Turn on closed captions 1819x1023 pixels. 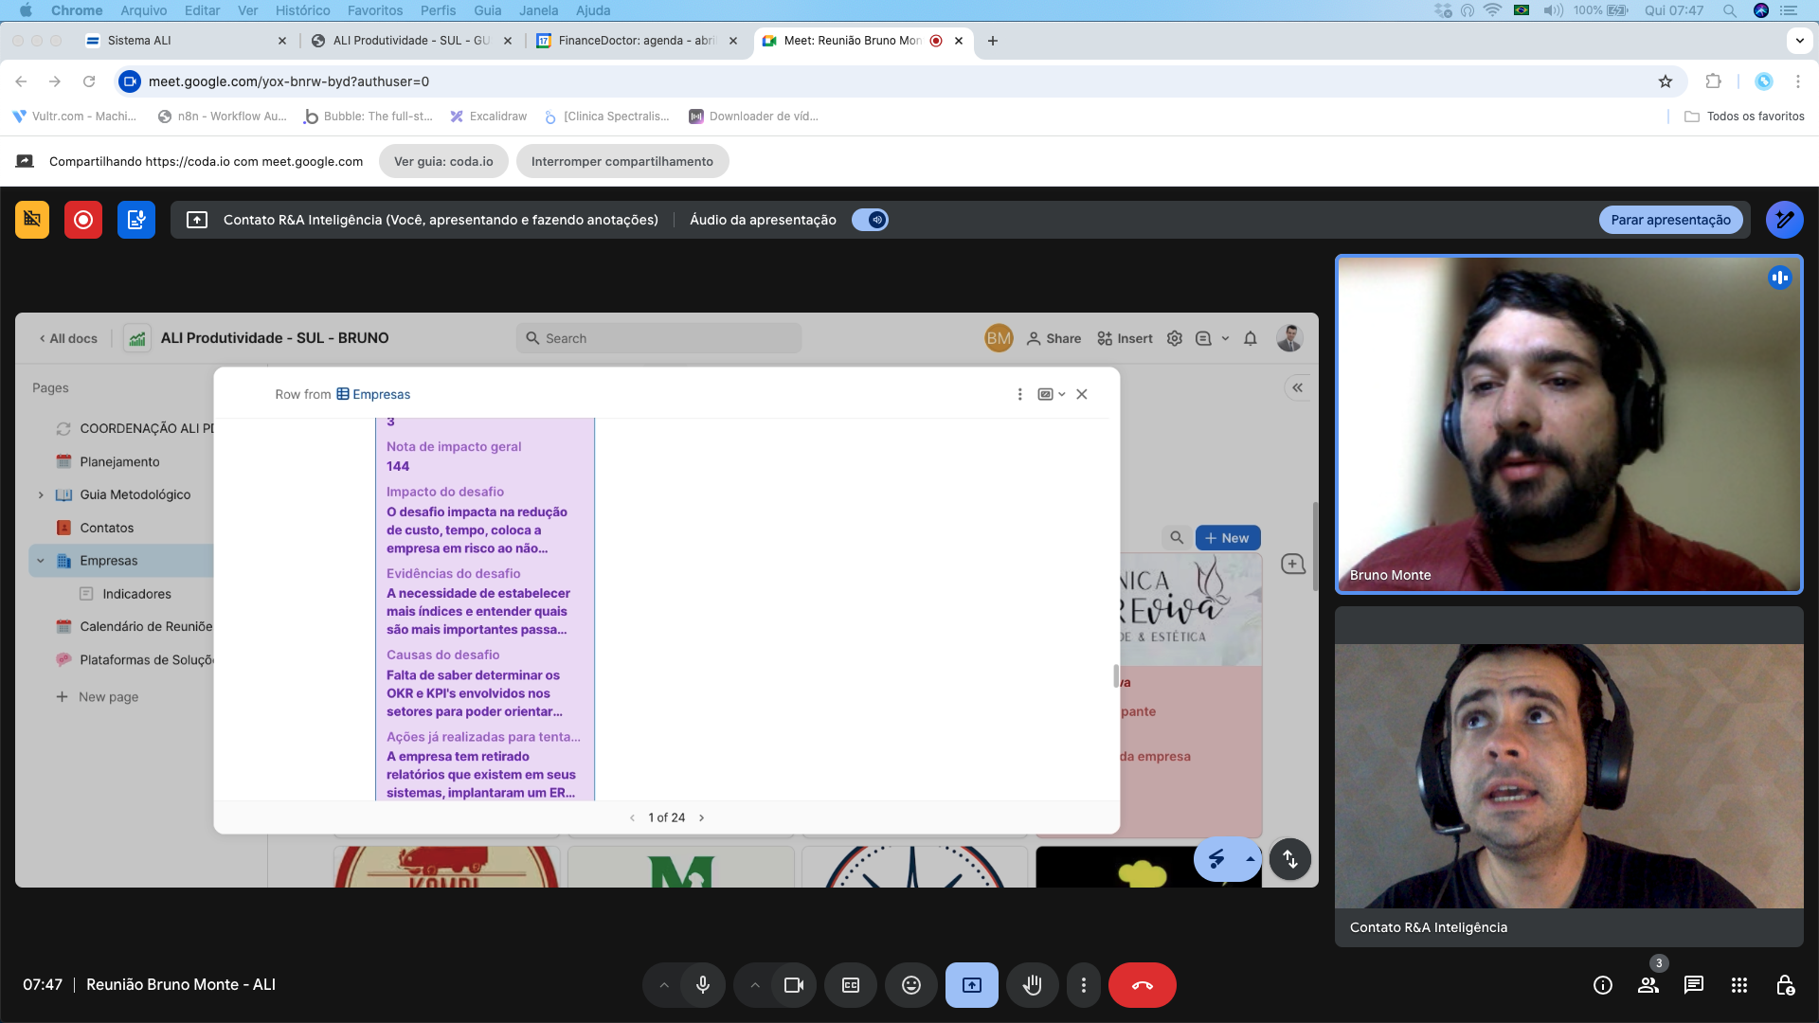[850, 985]
